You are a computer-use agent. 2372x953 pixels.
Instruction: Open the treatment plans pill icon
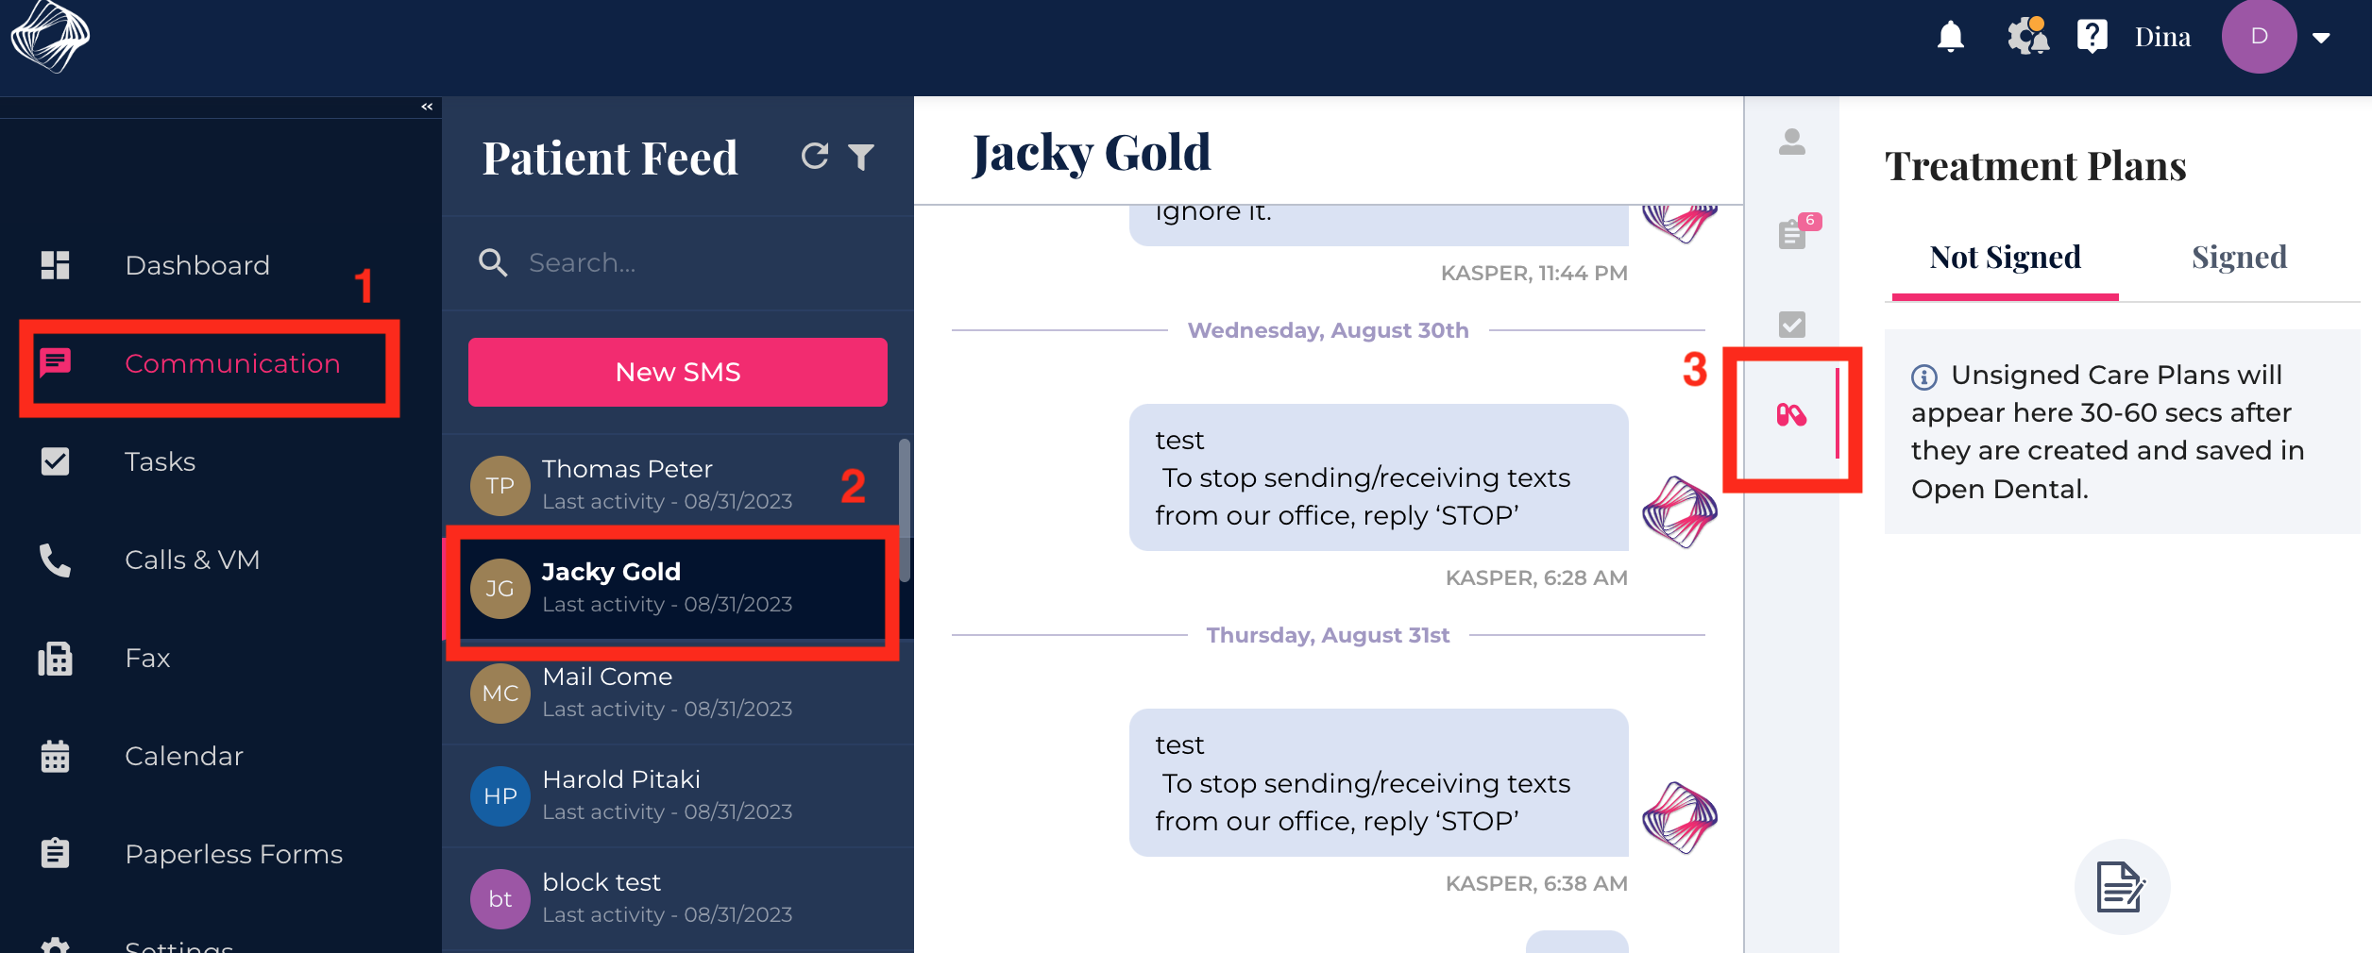(x=1791, y=415)
